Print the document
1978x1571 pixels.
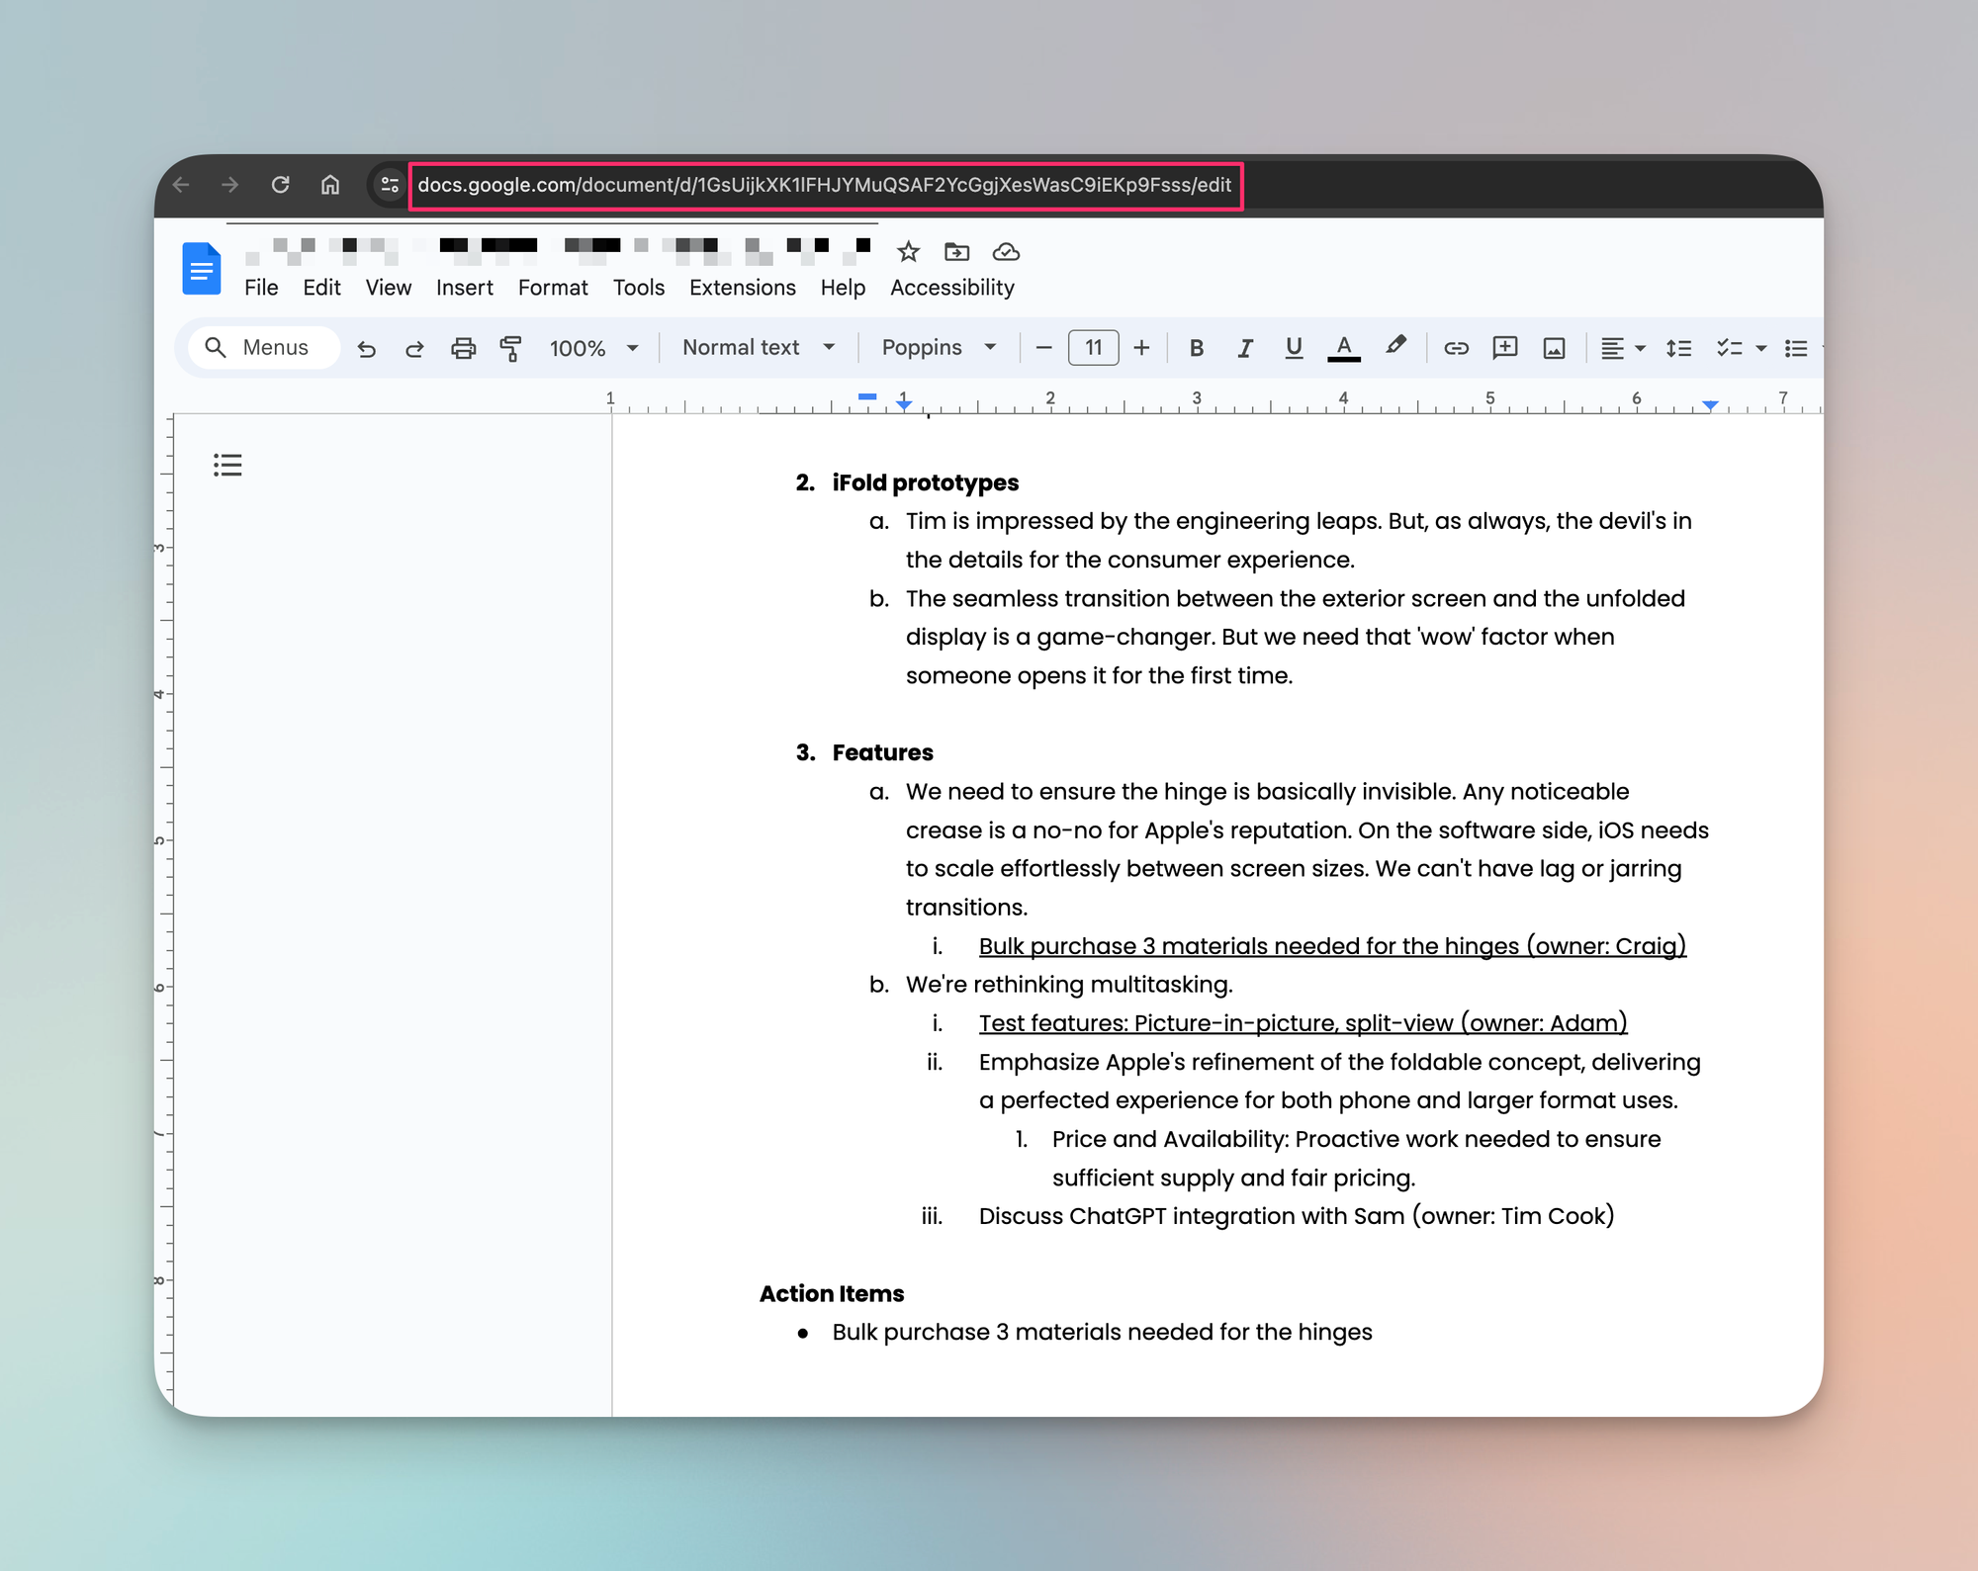tap(463, 348)
